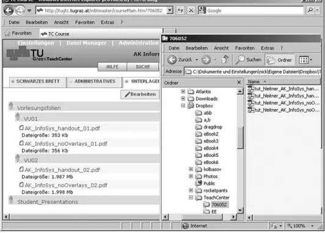This screenshot has height=233, width=325.
Task: Click the browser Forward arrow button
Action: (20, 10)
